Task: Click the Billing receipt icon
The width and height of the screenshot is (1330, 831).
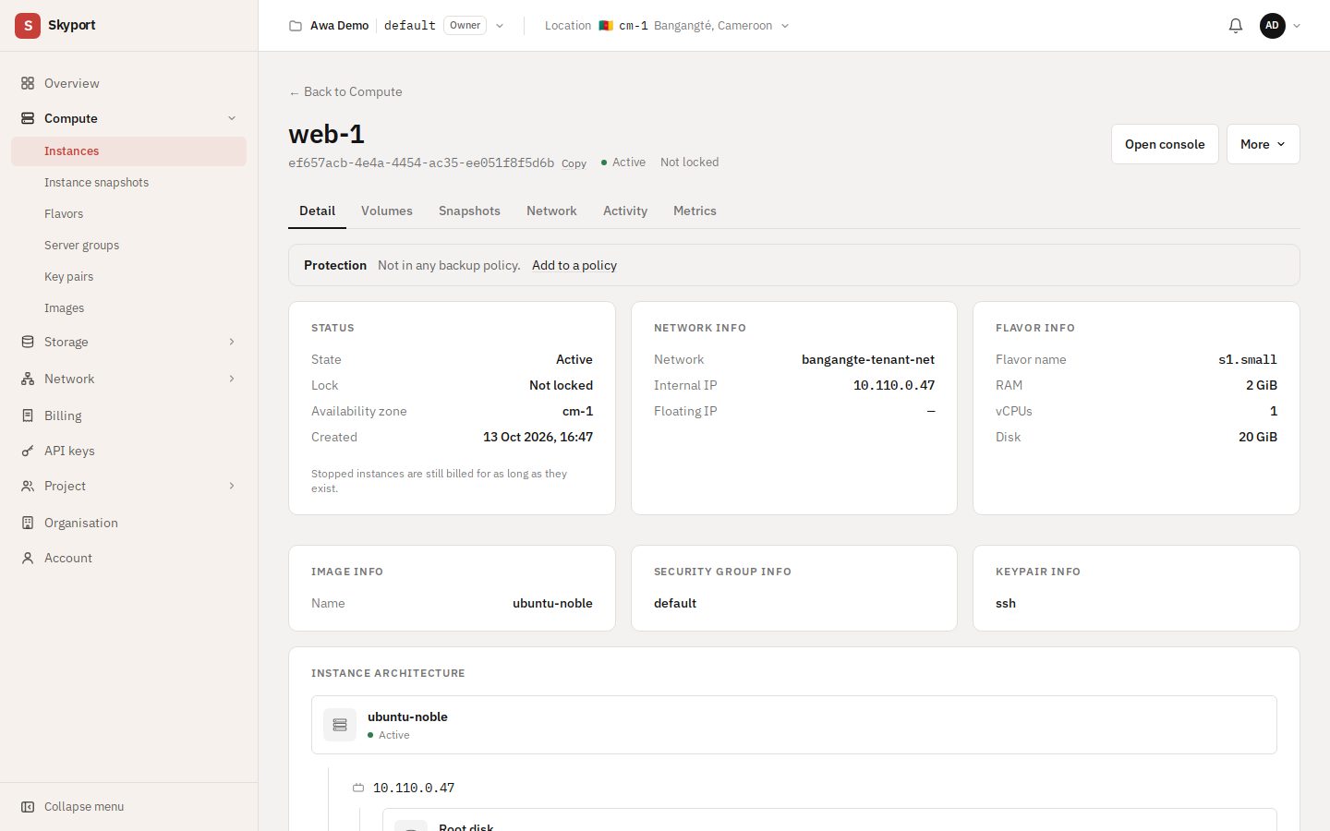Action: point(28,415)
